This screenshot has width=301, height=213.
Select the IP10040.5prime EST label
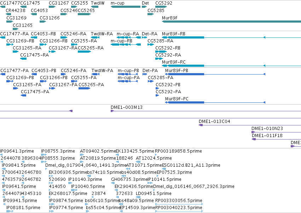[88, 187]
